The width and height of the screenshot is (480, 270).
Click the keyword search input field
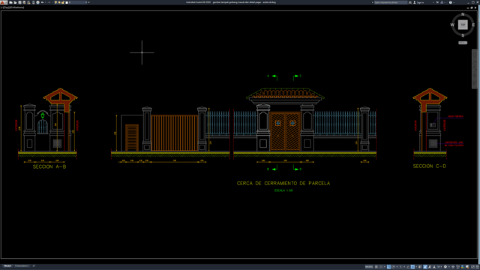pos(391,2)
